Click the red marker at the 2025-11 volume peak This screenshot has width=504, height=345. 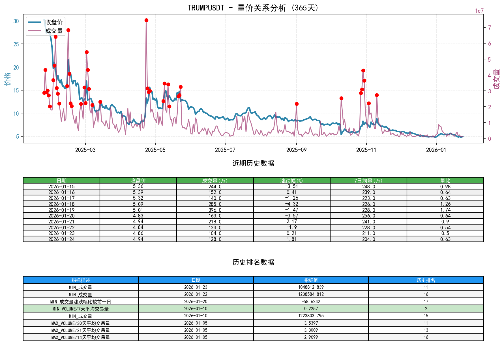pyautogui.click(x=363, y=70)
